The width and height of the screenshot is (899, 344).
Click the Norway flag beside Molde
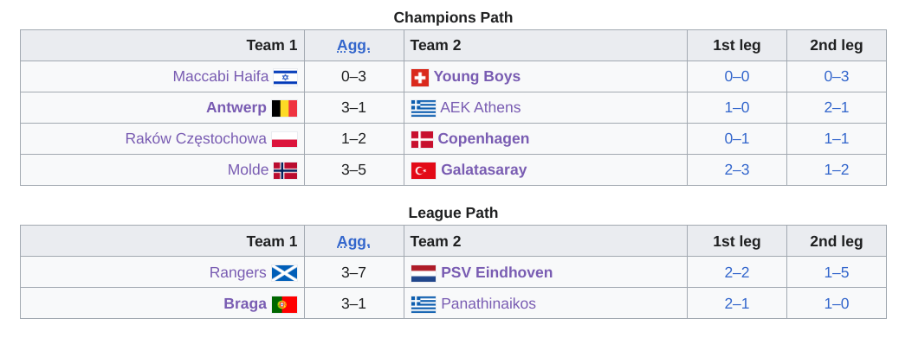(x=285, y=170)
